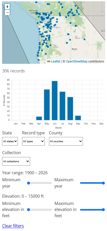Click the 'Jan' axis label on chart
The image size is (107, 231).
pyautogui.click(x=16, y=124)
